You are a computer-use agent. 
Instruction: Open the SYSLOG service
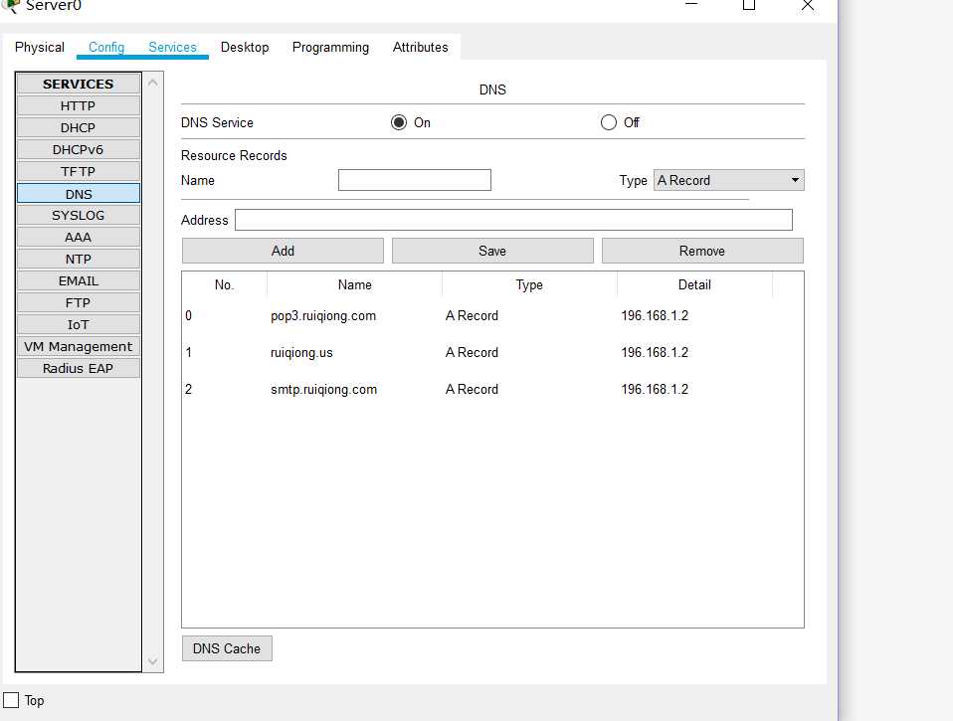[79, 215]
